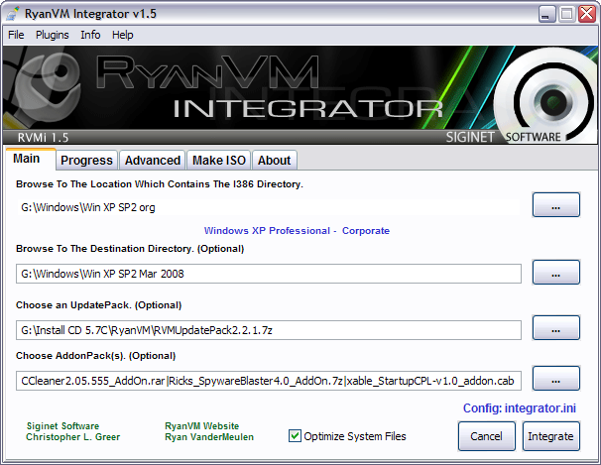Close the RyanVM Integrator window
This screenshot has height=465, width=601.
[587, 14]
